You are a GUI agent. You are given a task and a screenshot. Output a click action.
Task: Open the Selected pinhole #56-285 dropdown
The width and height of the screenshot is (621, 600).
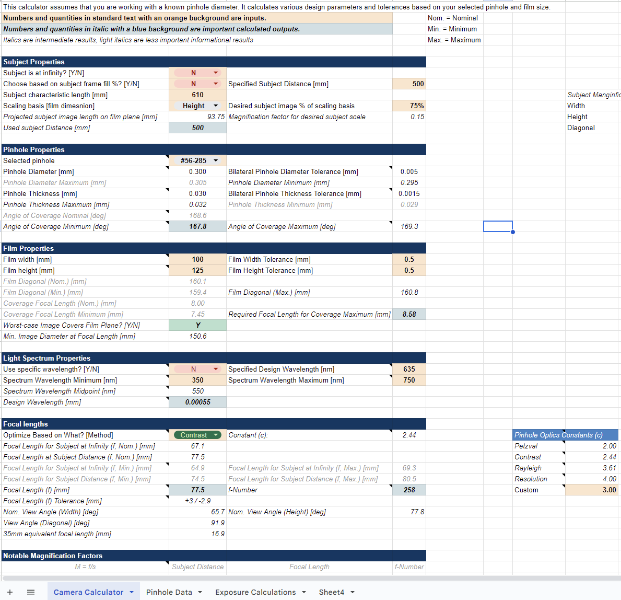[216, 160]
